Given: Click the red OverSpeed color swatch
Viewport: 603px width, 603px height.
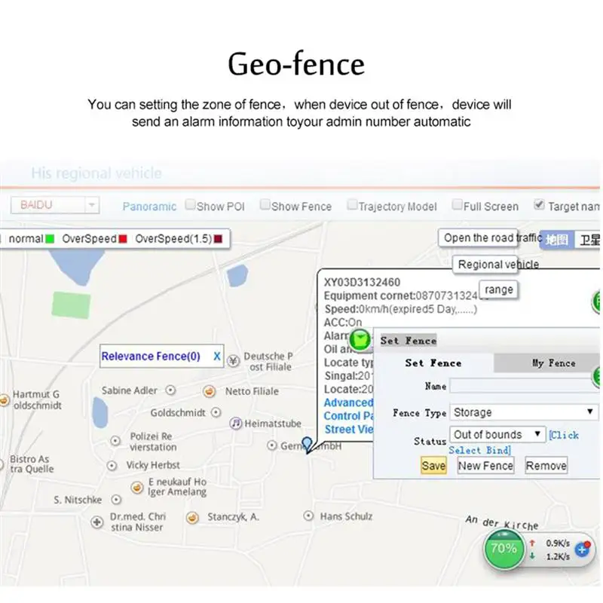Looking at the screenshot, I should point(123,239).
